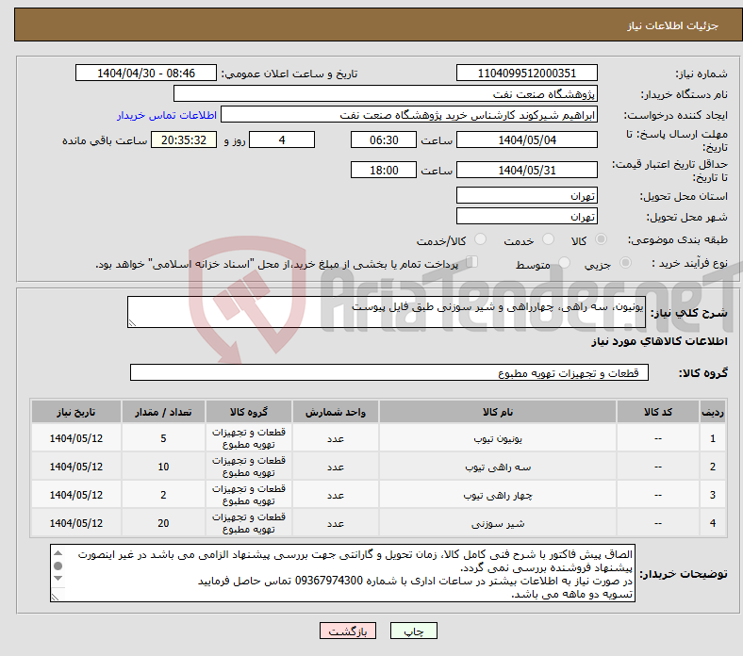This screenshot has width=743, height=656.
Task: Click the validity time field 18:00
Action: [x=384, y=170]
